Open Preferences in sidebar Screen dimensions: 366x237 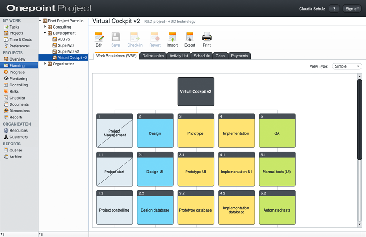[x=19, y=46]
